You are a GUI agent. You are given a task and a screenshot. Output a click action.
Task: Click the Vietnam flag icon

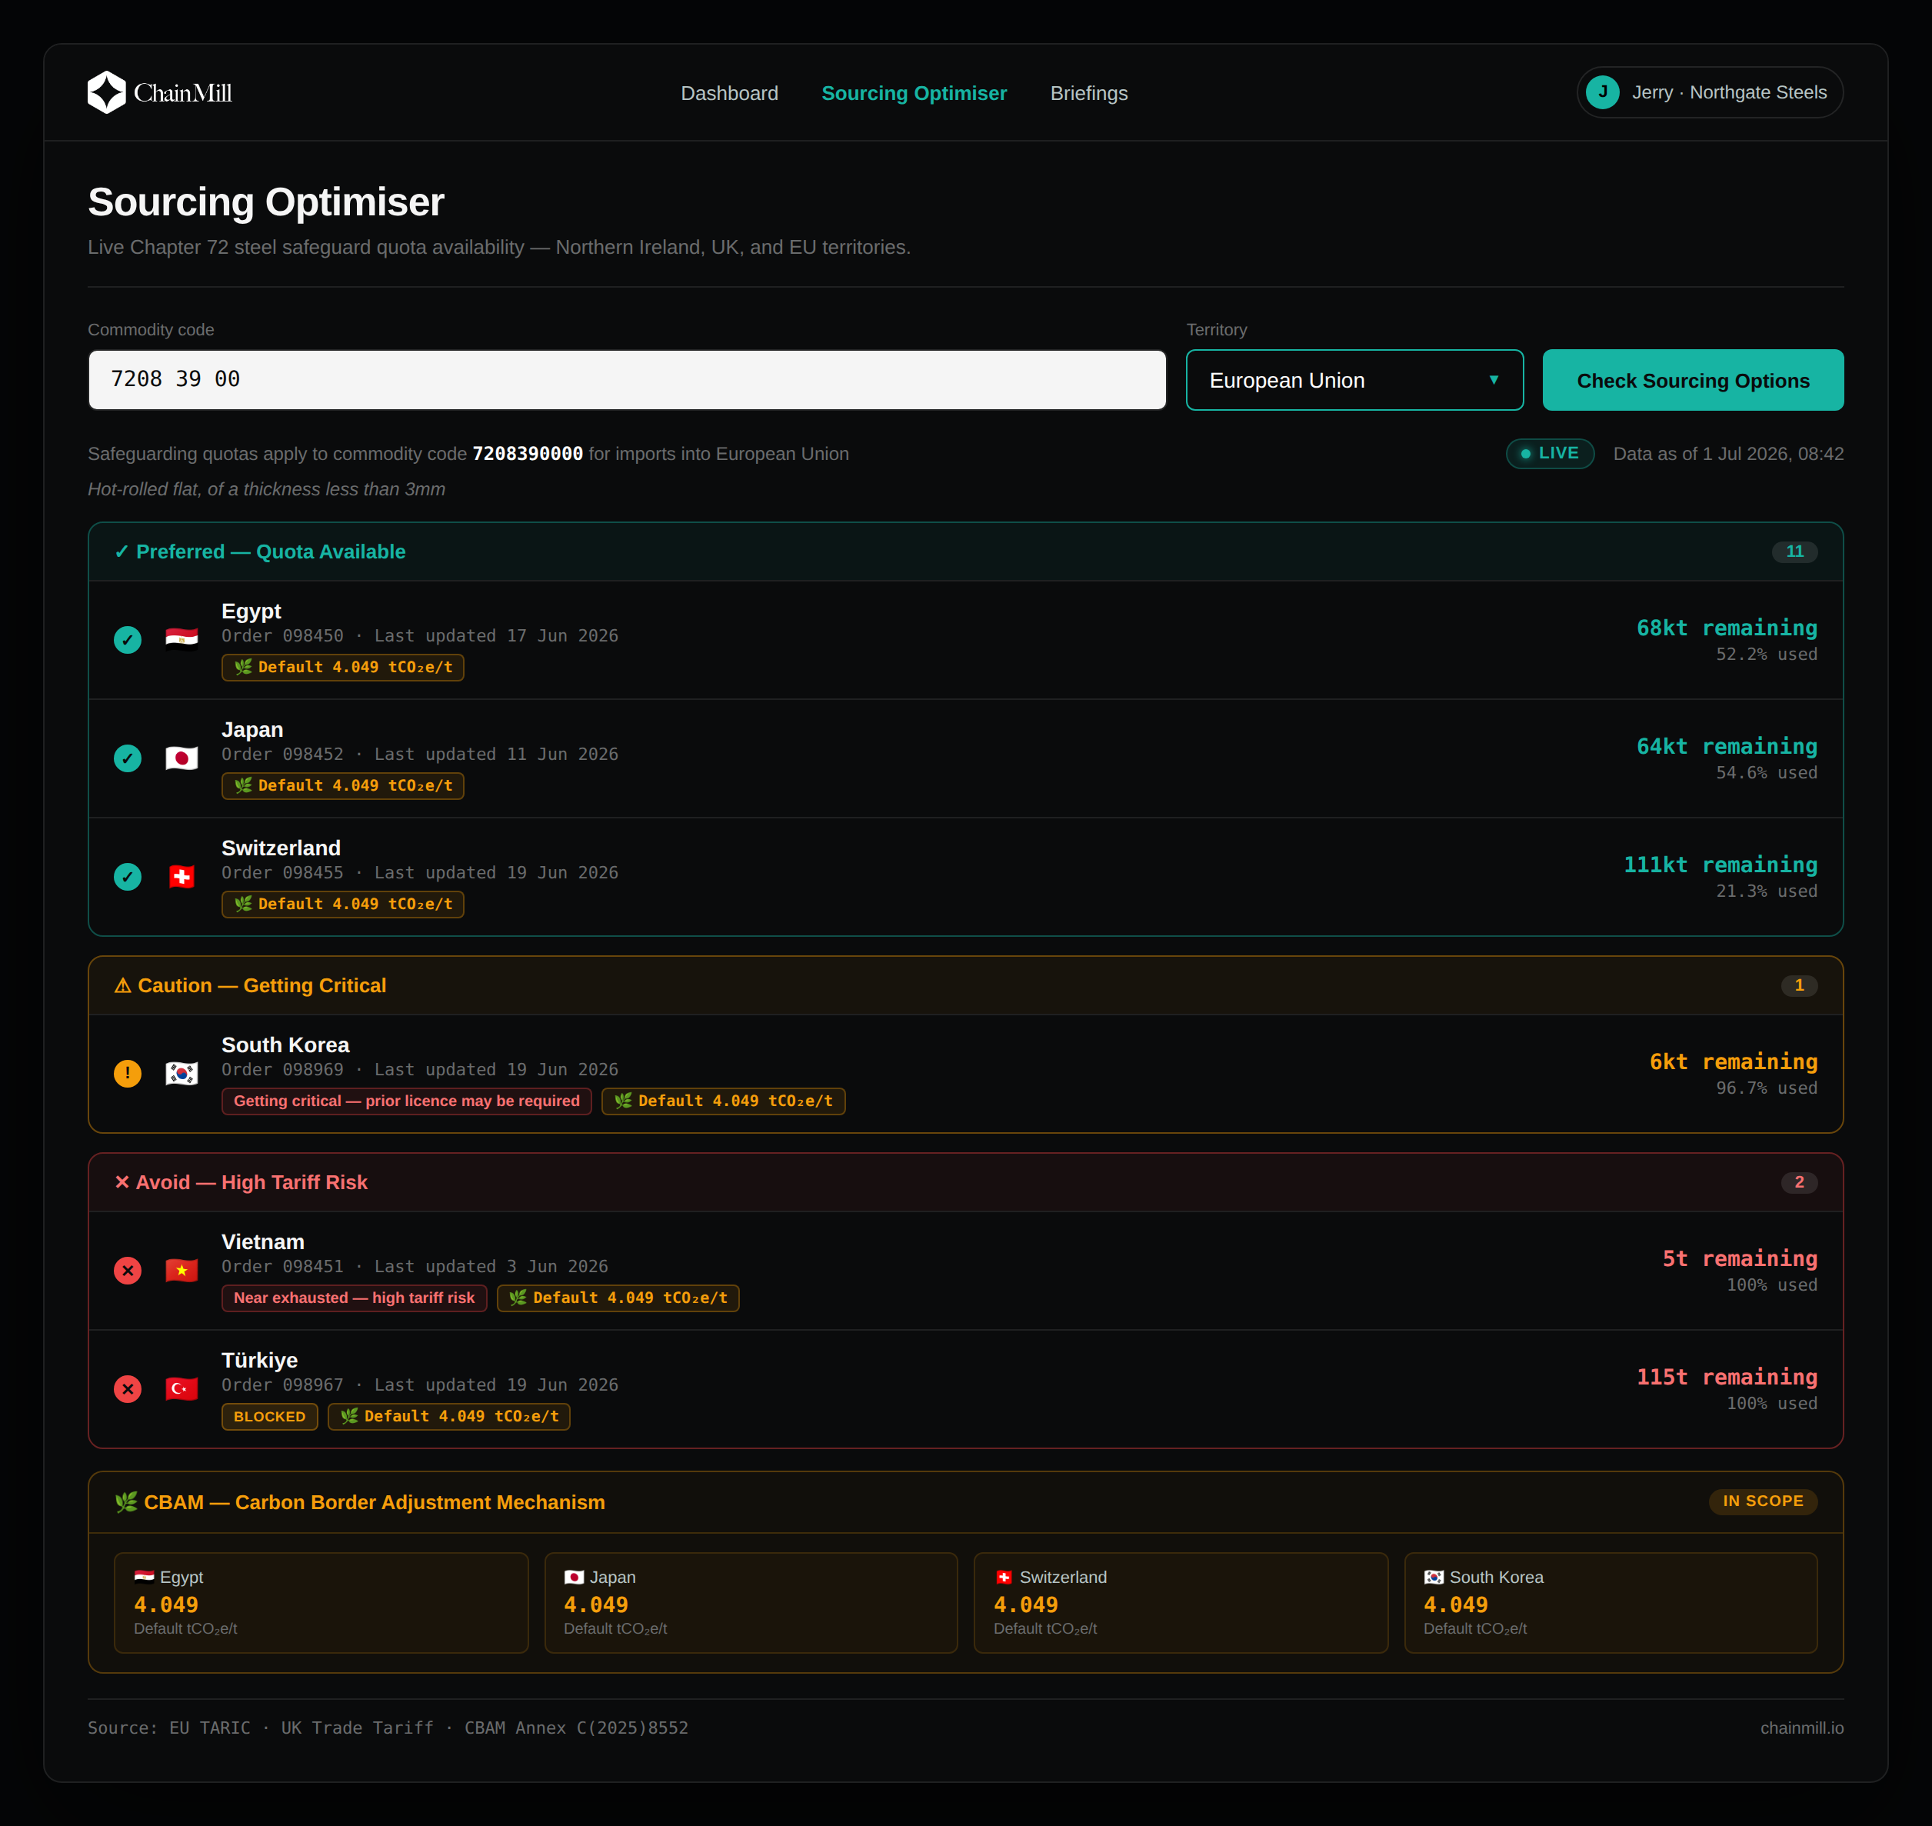(x=182, y=1269)
